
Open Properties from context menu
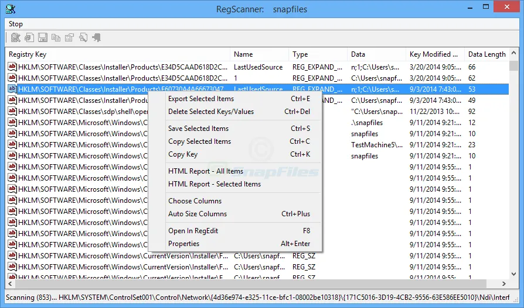tap(235, 244)
